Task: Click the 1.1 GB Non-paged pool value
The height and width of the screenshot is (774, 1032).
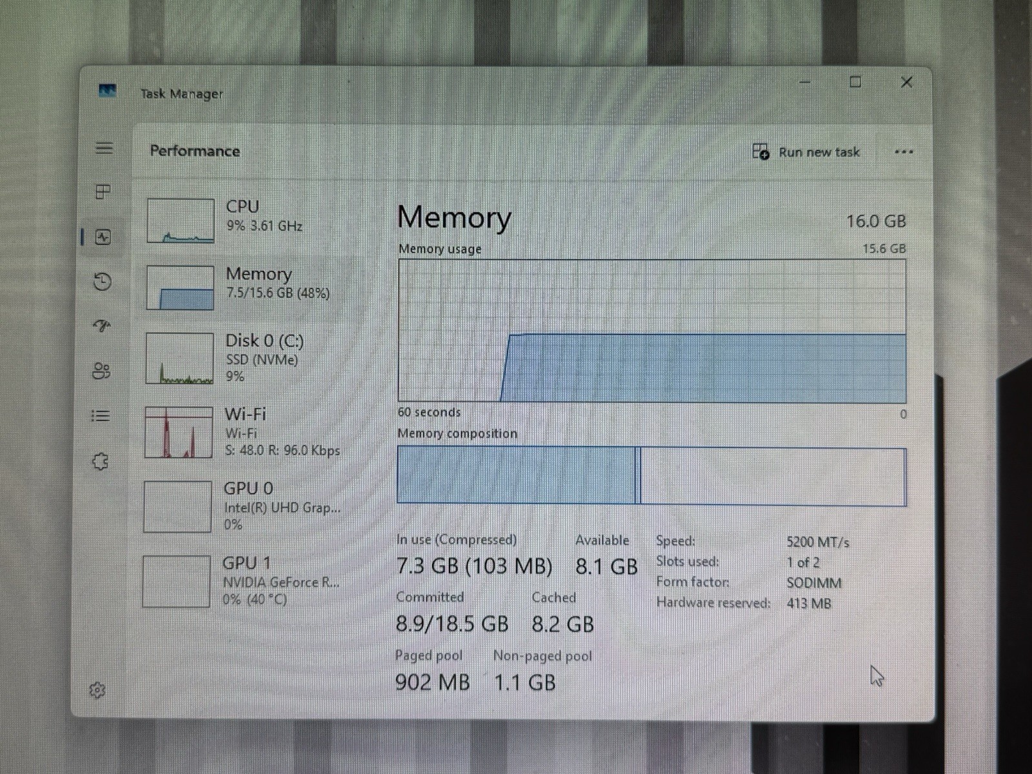Action: point(524,682)
